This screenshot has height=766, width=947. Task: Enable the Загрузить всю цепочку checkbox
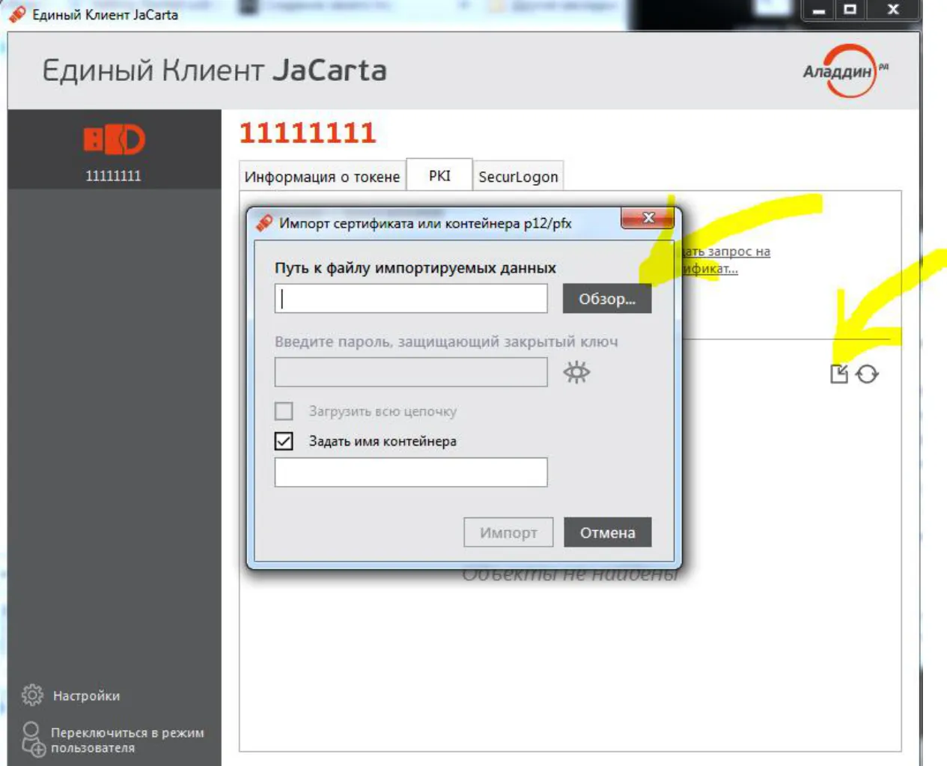click(284, 411)
